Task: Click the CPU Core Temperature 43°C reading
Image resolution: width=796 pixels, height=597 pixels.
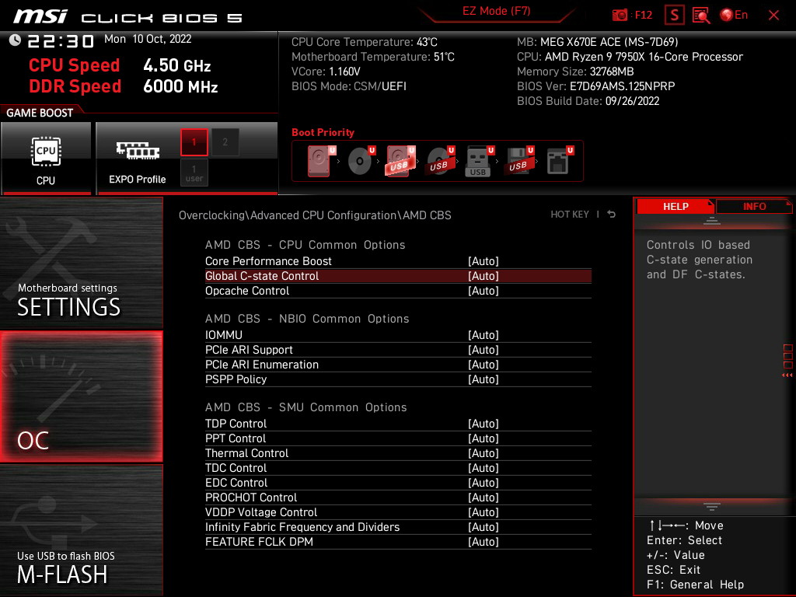Action: 364,42
